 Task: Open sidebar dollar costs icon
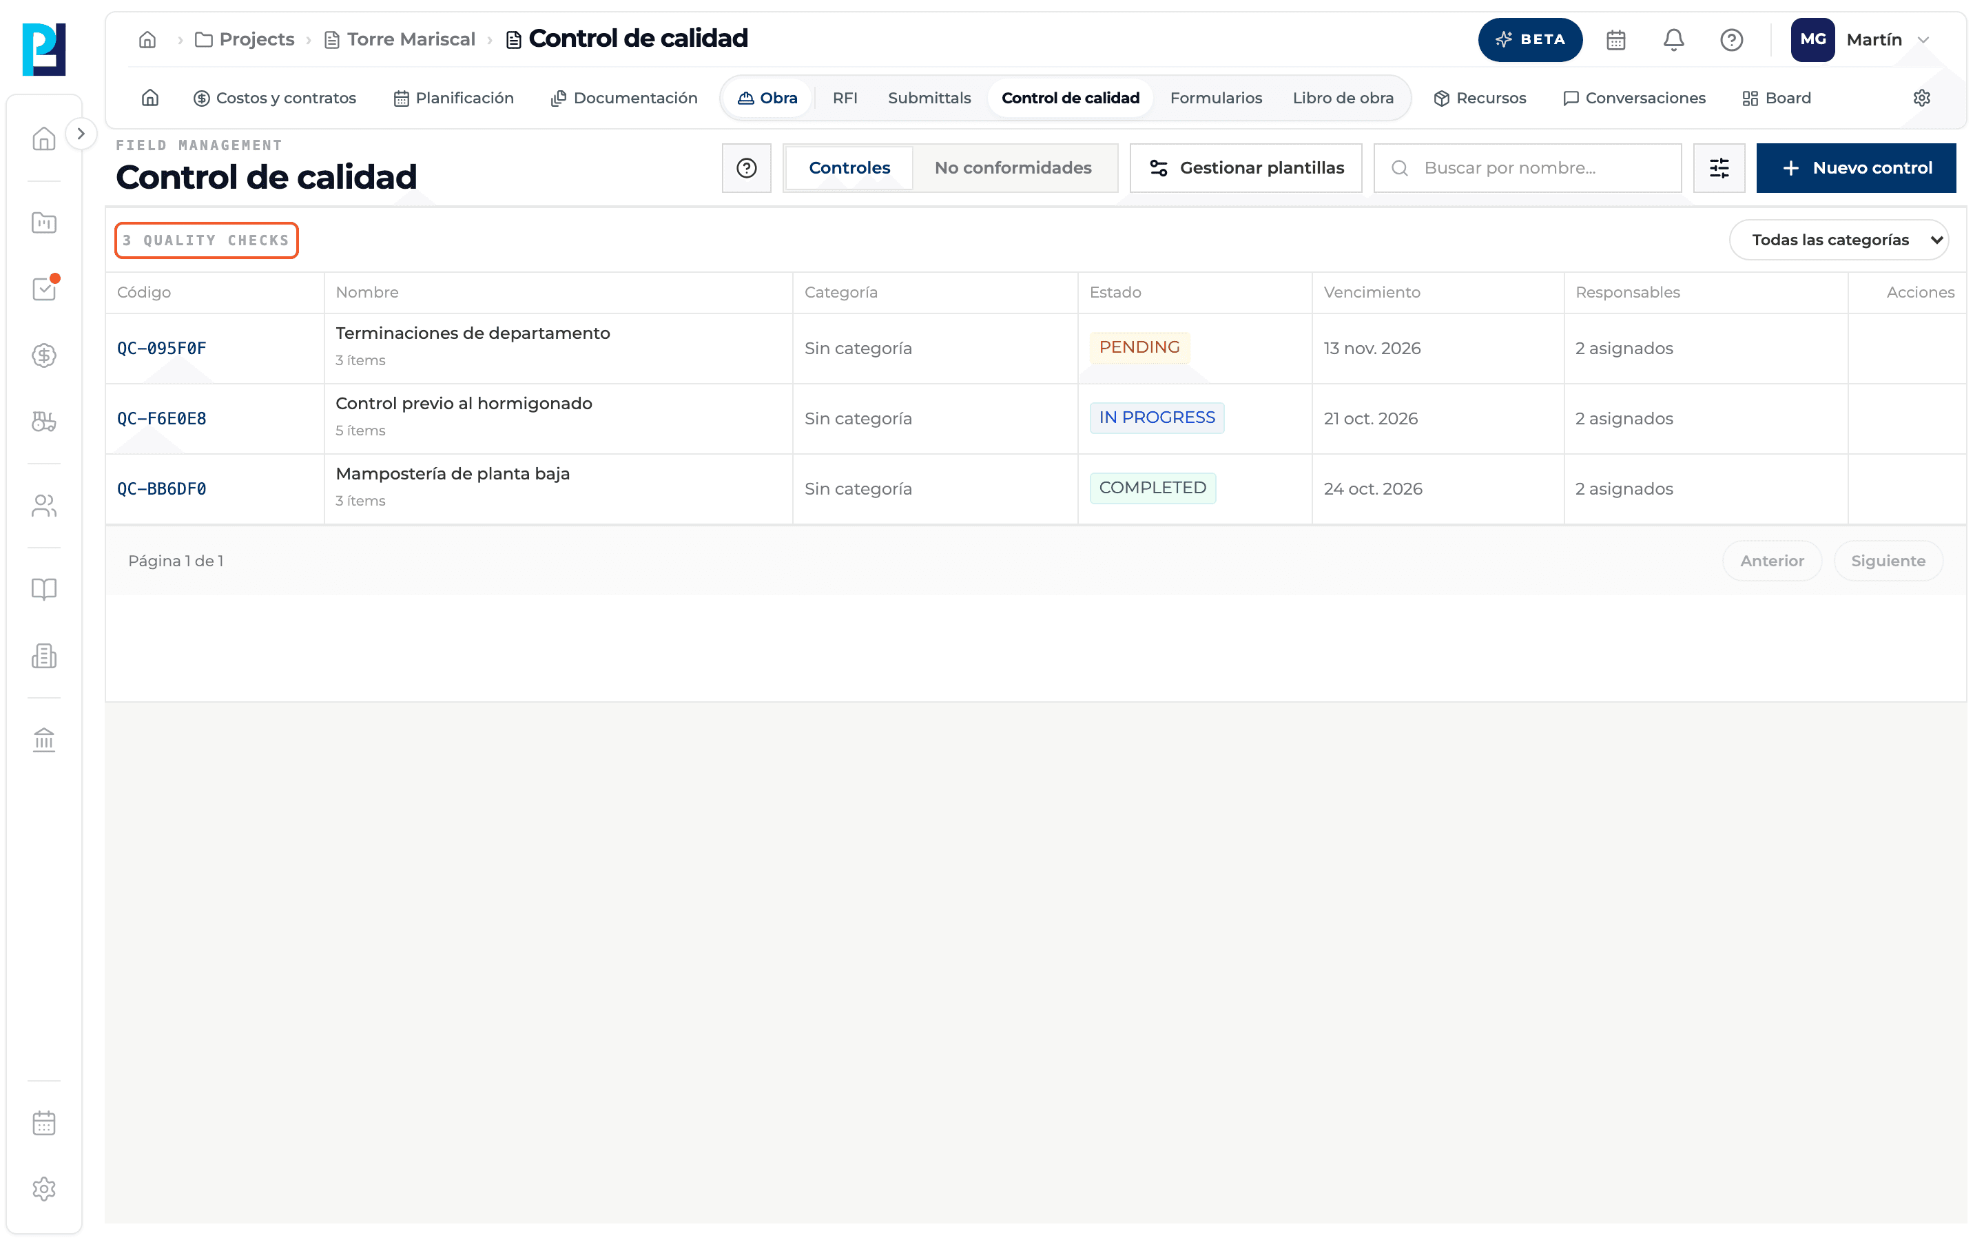point(44,355)
